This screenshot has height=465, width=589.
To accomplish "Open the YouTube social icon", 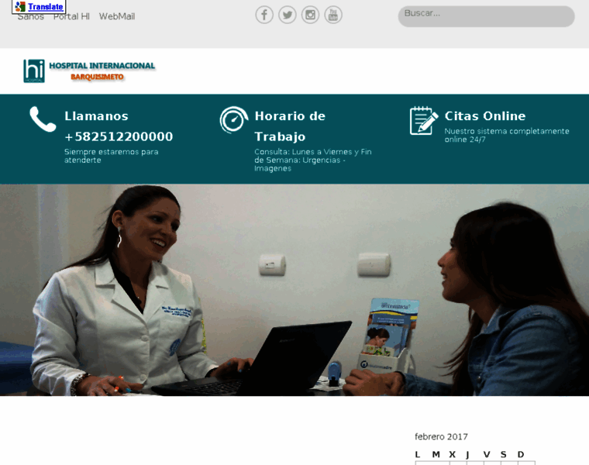I will (x=333, y=15).
